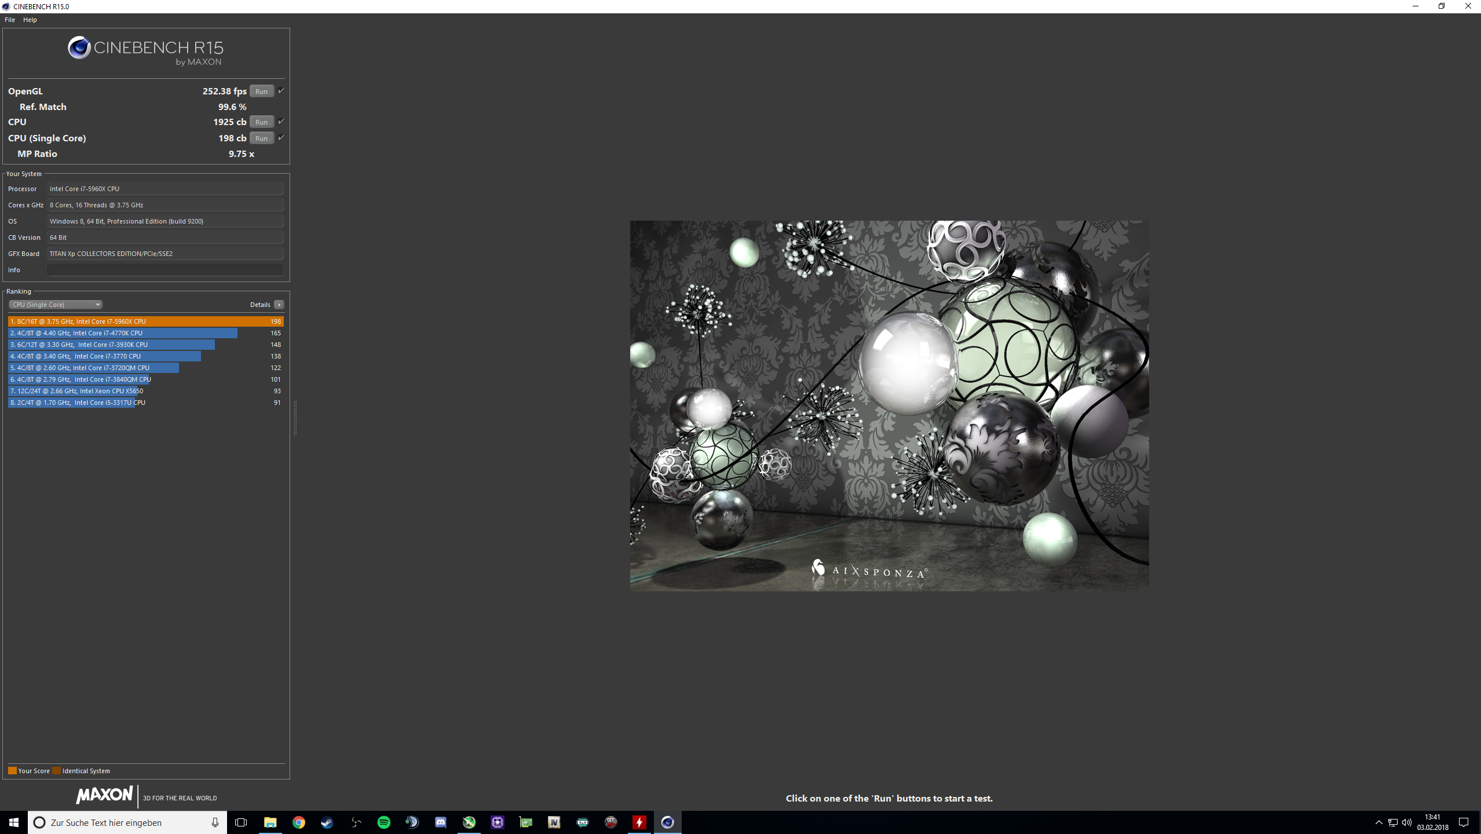
Task: Open TeamSpeak from the taskbar
Action: pos(412,822)
